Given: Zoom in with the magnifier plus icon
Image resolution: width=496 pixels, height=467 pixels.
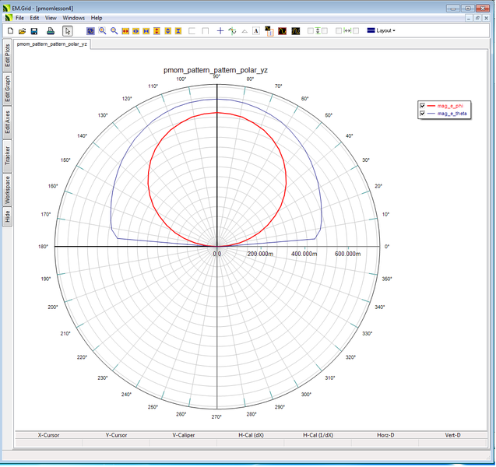Looking at the screenshot, I should (102, 31).
